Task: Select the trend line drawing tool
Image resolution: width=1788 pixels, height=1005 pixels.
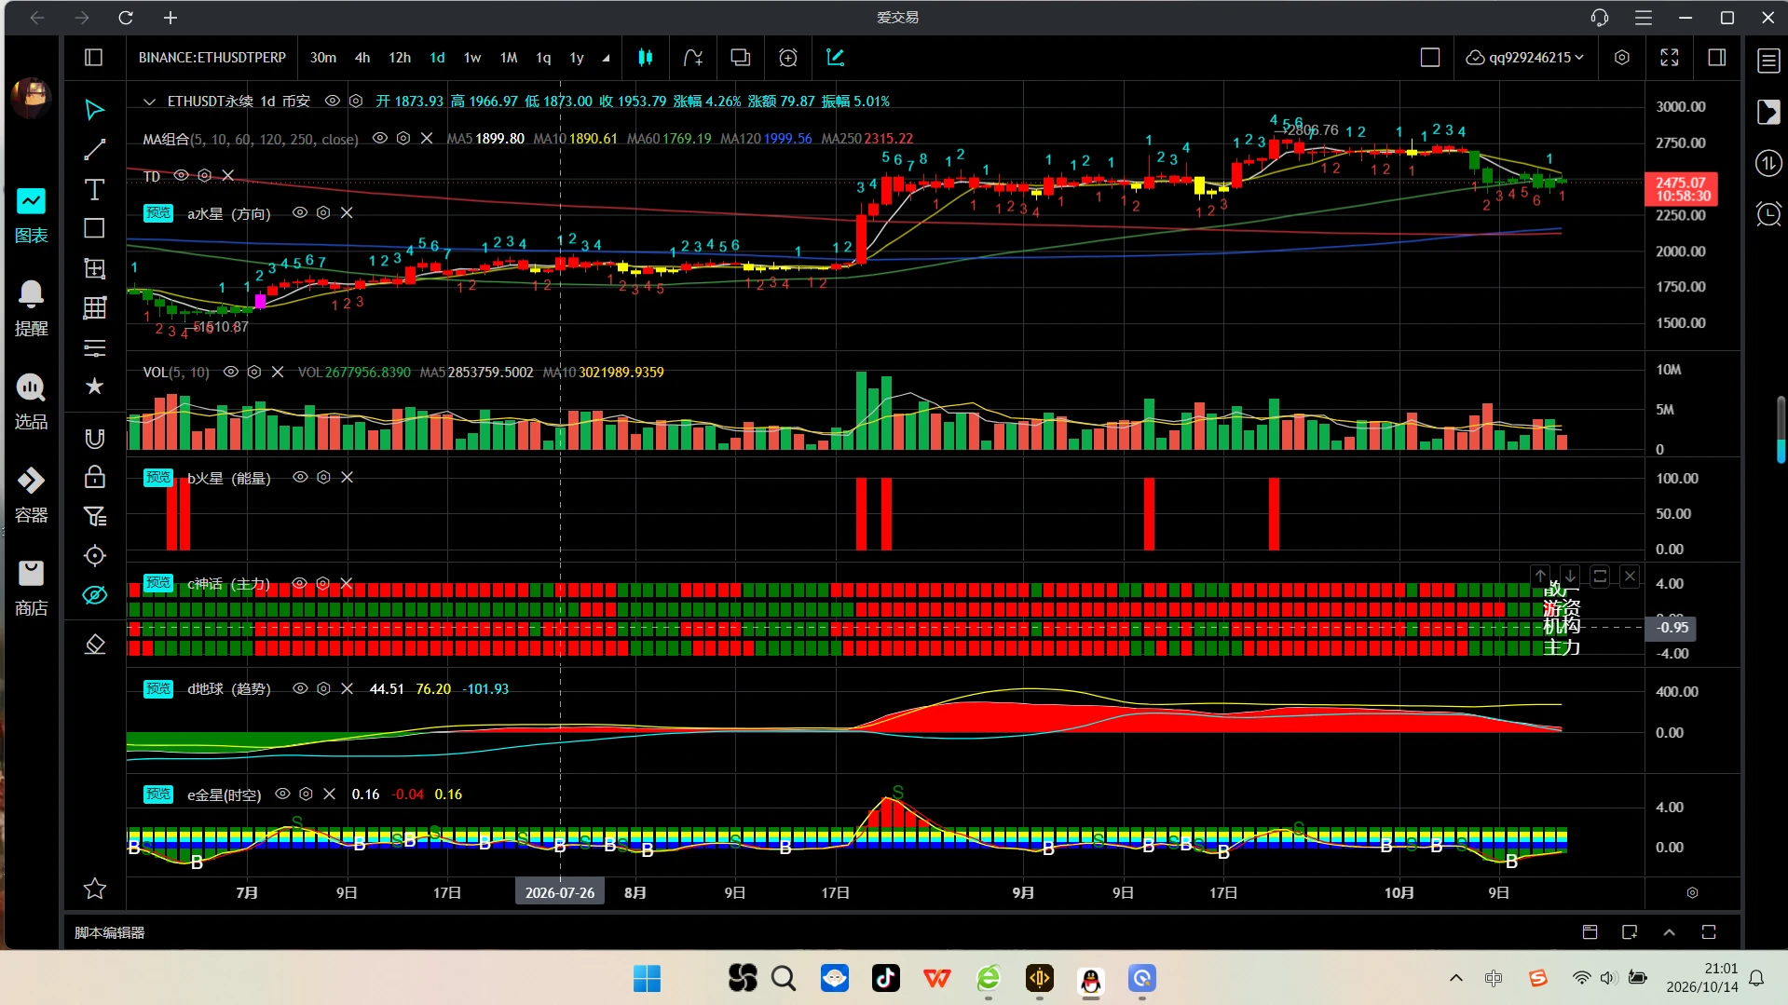Action: click(94, 150)
